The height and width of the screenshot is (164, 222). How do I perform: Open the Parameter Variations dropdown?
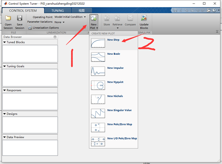coord(59,22)
